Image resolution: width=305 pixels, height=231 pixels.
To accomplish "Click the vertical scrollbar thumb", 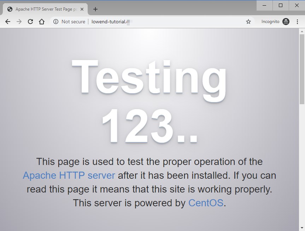I will pos(302,69).
